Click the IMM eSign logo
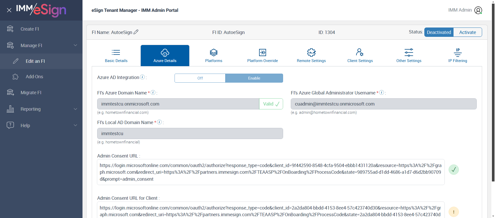495x218 pixels. (41, 10)
